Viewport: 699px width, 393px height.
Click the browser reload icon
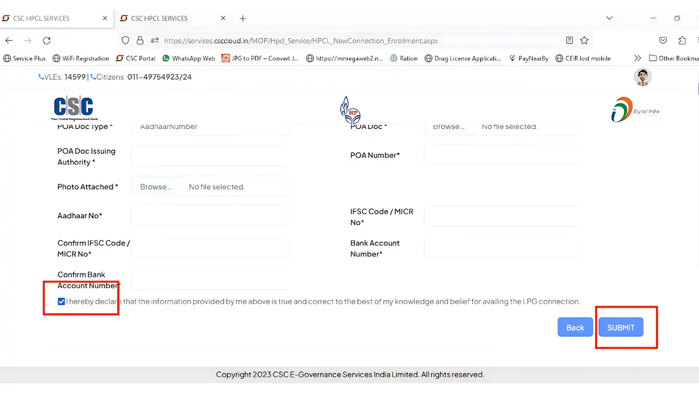pyautogui.click(x=47, y=40)
